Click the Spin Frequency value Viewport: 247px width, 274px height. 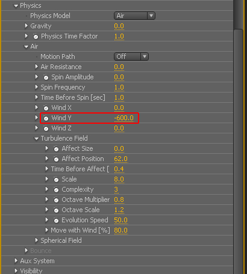click(119, 87)
